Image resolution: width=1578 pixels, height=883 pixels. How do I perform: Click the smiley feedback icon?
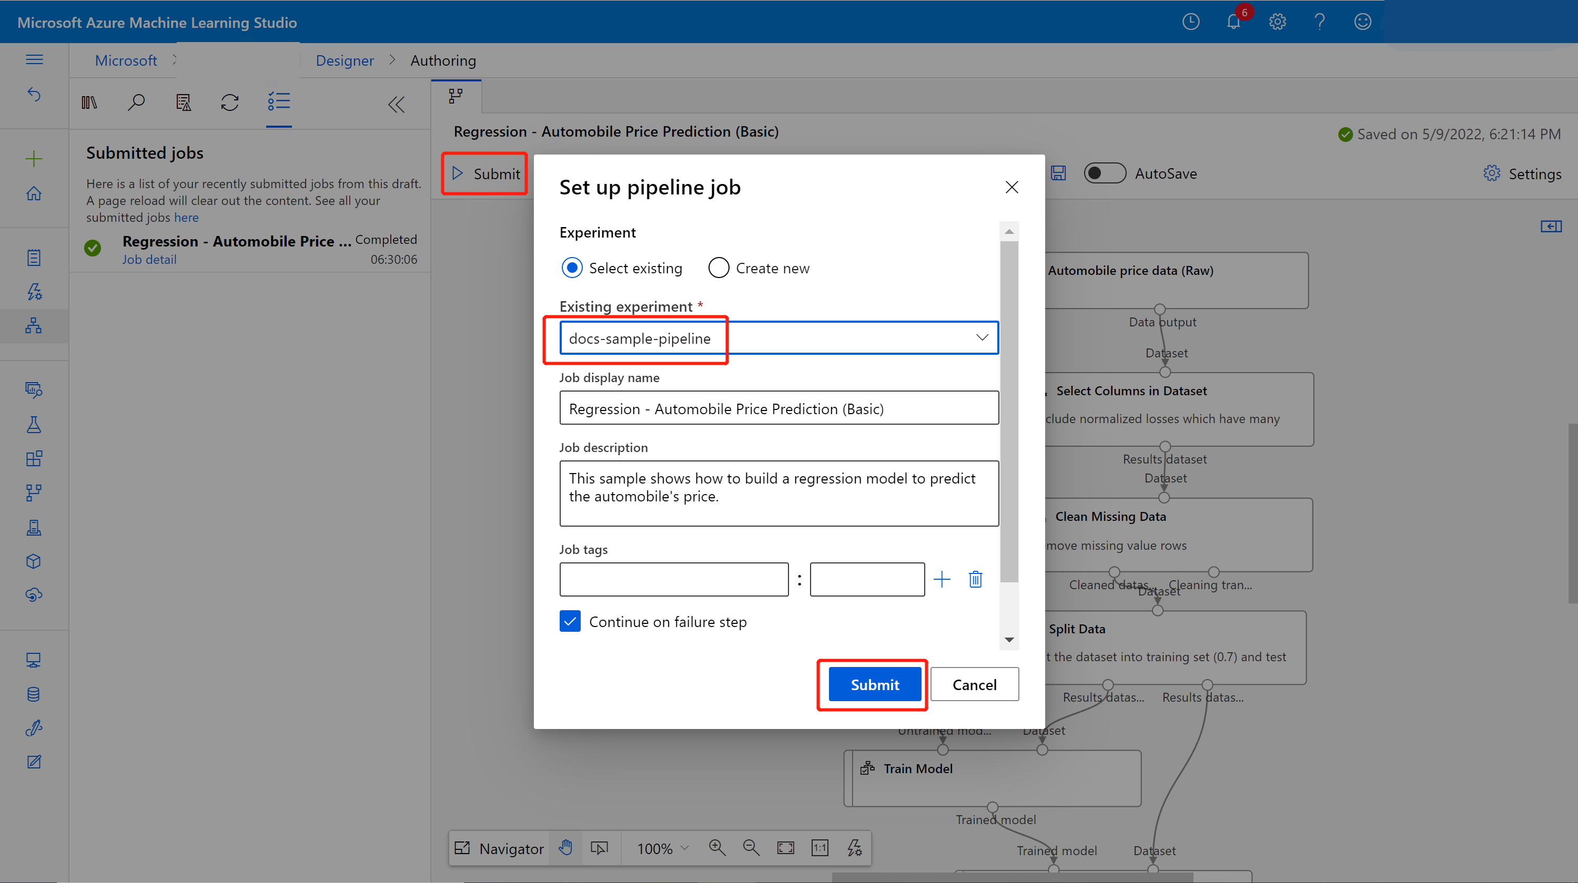[x=1362, y=22]
